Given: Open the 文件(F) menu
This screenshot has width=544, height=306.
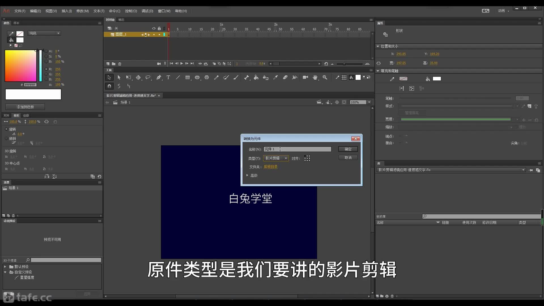Looking at the screenshot, I should click(x=20, y=11).
